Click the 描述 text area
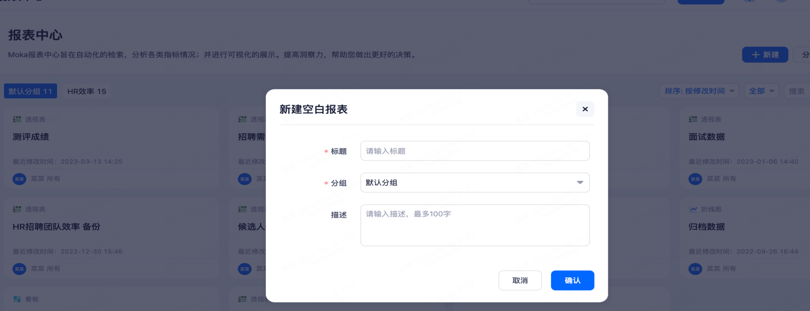The height and width of the screenshot is (311, 810). pos(474,225)
